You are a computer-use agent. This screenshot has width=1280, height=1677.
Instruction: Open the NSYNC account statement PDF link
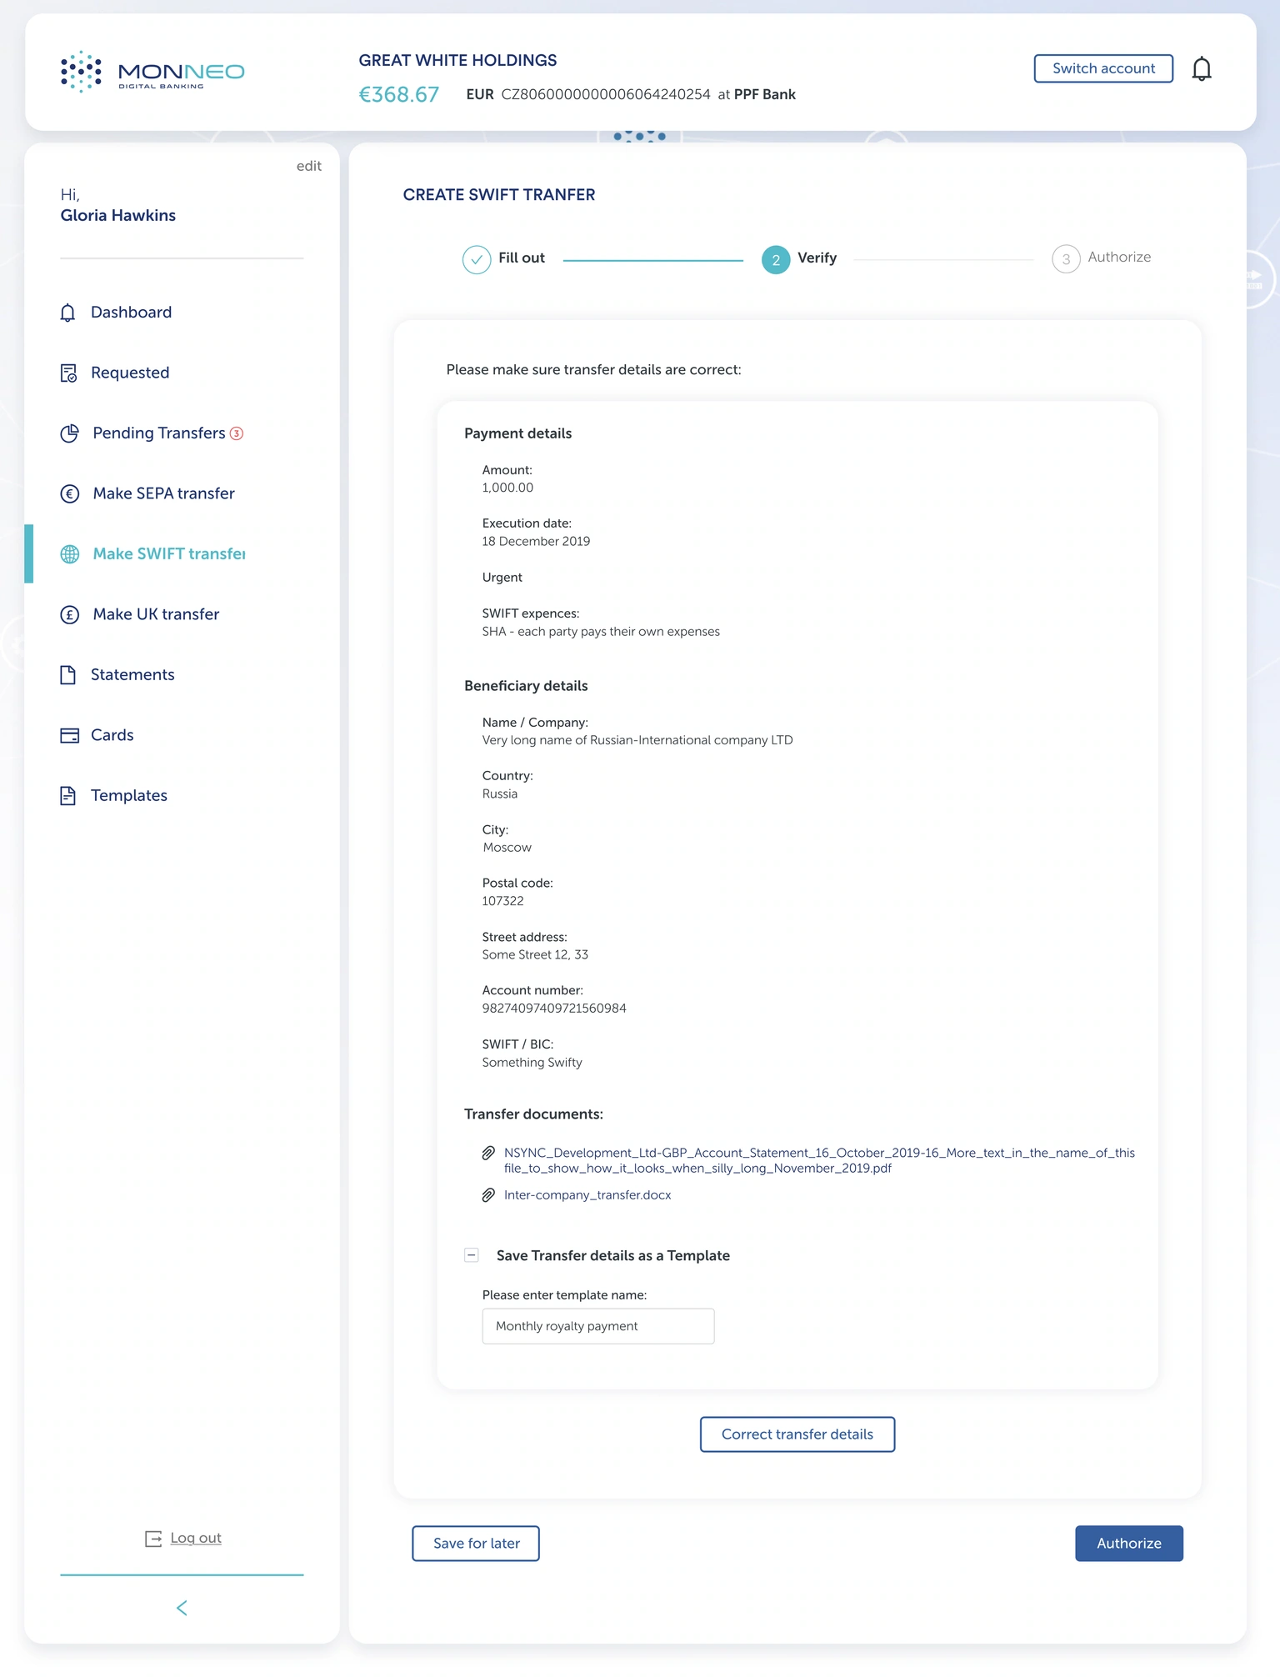(x=819, y=1160)
